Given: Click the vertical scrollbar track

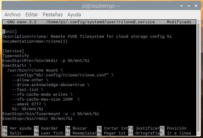Looking at the screenshot, I should 198,78.
